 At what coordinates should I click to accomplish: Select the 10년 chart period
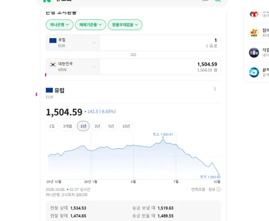point(126,126)
